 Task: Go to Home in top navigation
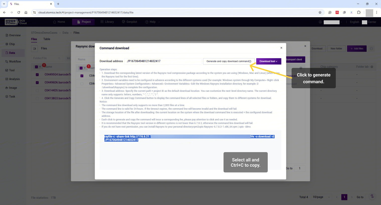59,22
